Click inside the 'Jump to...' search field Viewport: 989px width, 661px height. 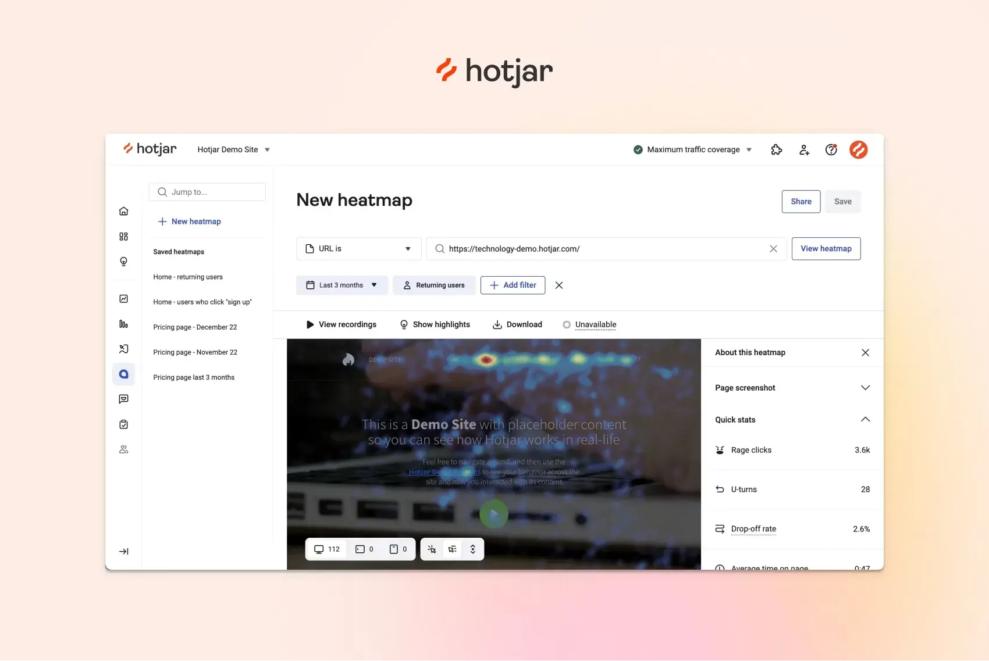pyautogui.click(x=207, y=192)
